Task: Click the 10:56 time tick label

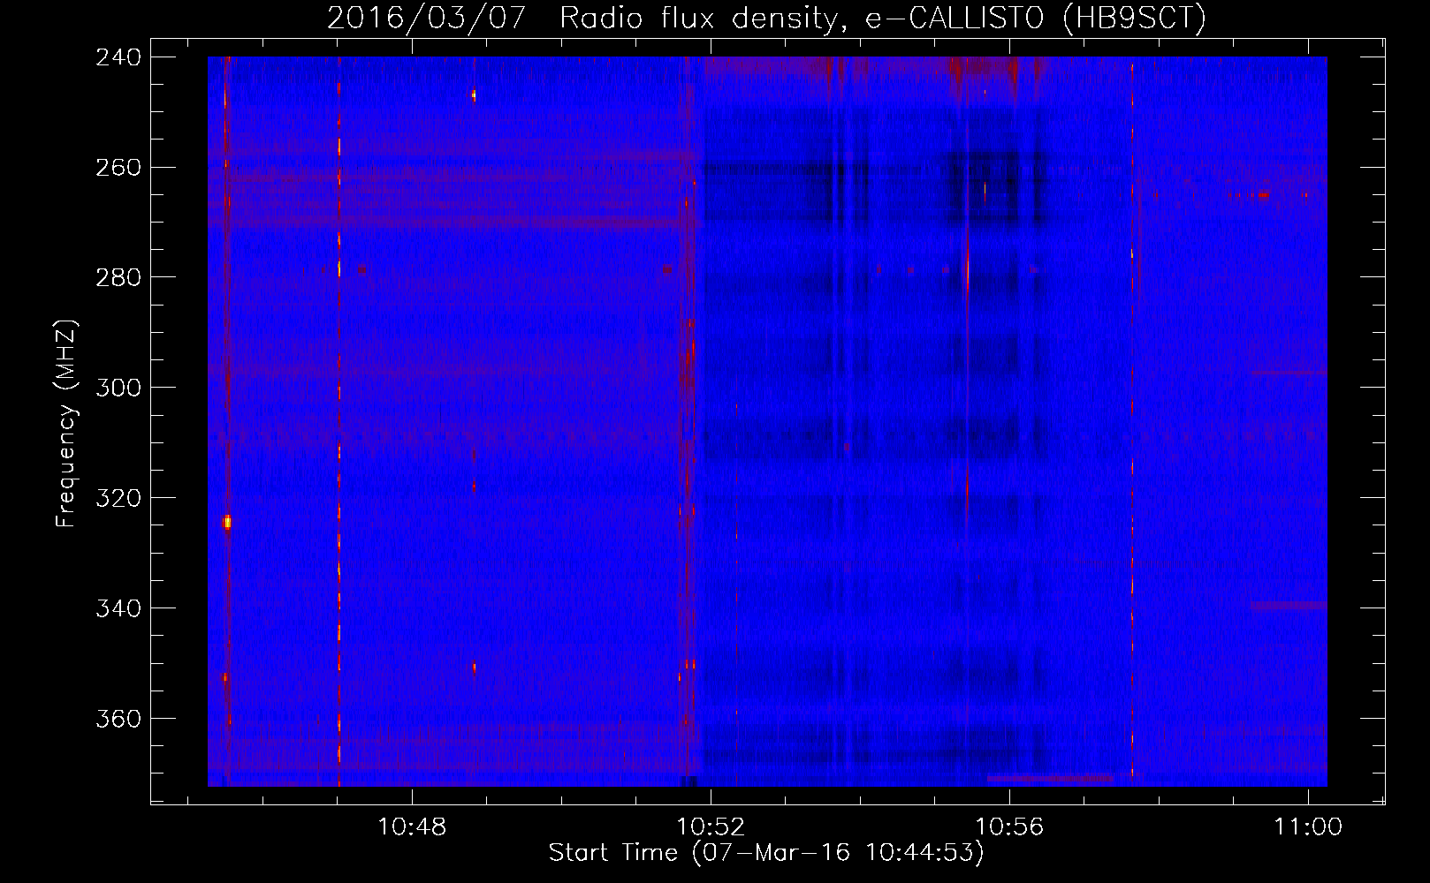Action: tap(1009, 827)
